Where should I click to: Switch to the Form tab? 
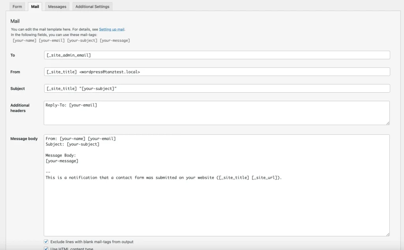tap(17, 6)
